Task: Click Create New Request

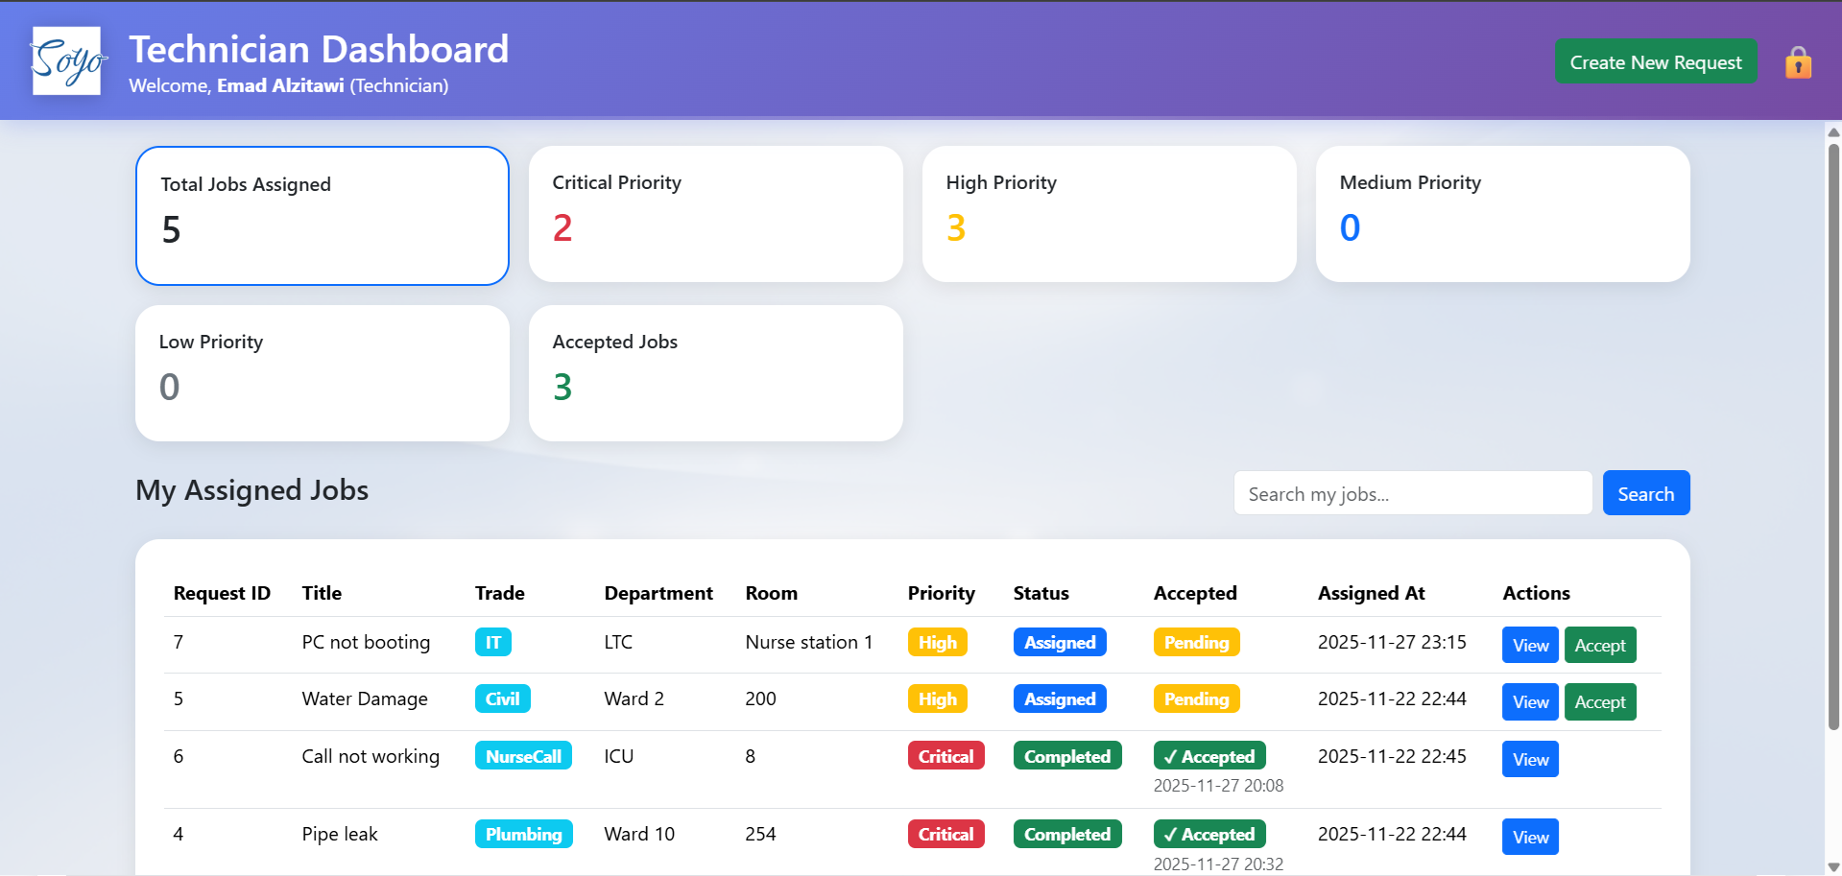Action: pos(1655,61)
